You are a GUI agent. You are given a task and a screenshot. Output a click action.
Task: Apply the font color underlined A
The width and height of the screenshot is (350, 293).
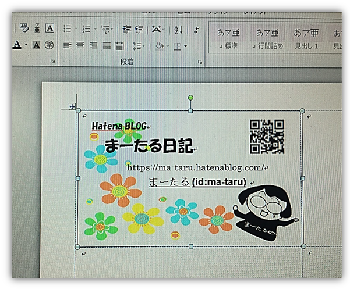(x=17, y=45)
